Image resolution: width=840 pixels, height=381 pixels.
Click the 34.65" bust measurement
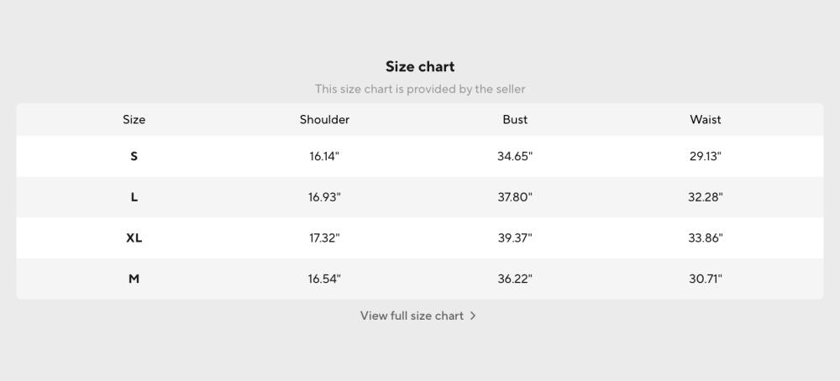(515, 156)
